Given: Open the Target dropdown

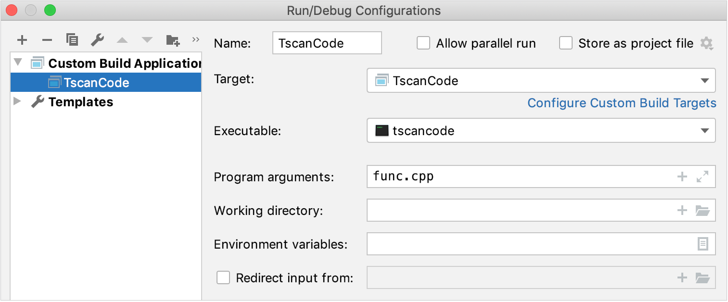Looking at the screenshot, I should pos(705,80).
